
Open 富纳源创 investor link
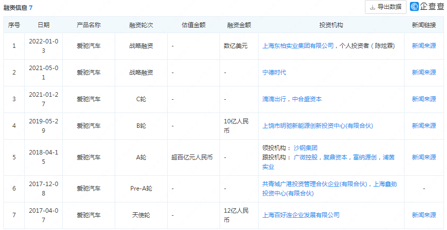coord(365,157)
